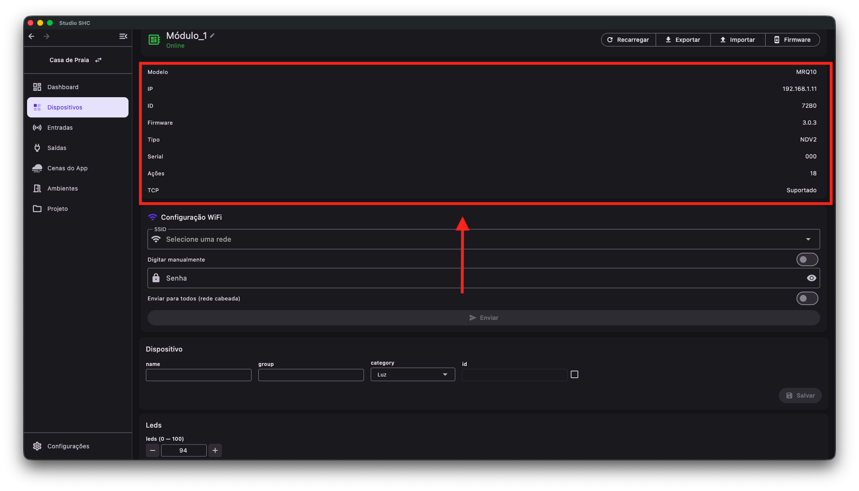
Task: Open Projeto section
Action: pos(78,209)
